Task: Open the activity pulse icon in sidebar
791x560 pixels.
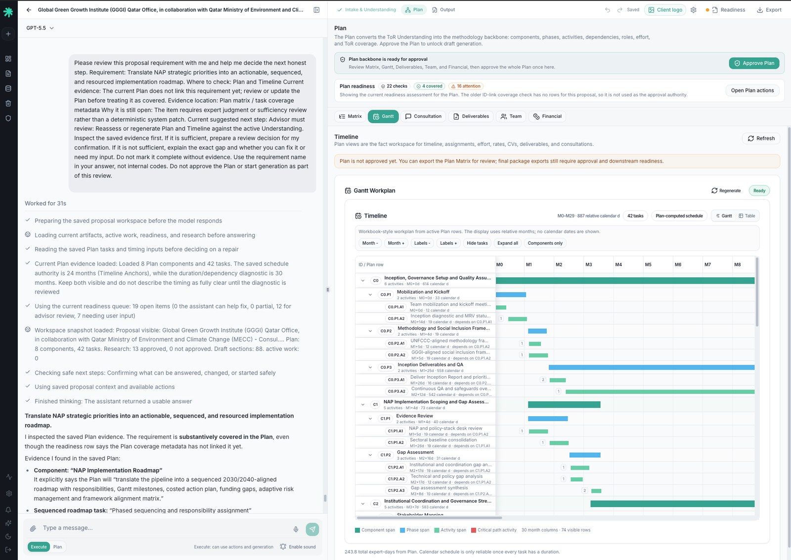Action: [x=8, y=477]
